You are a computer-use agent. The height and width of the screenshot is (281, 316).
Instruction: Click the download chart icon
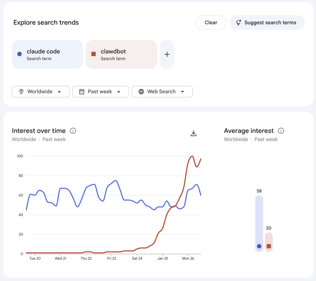click(x=193, y=133)
